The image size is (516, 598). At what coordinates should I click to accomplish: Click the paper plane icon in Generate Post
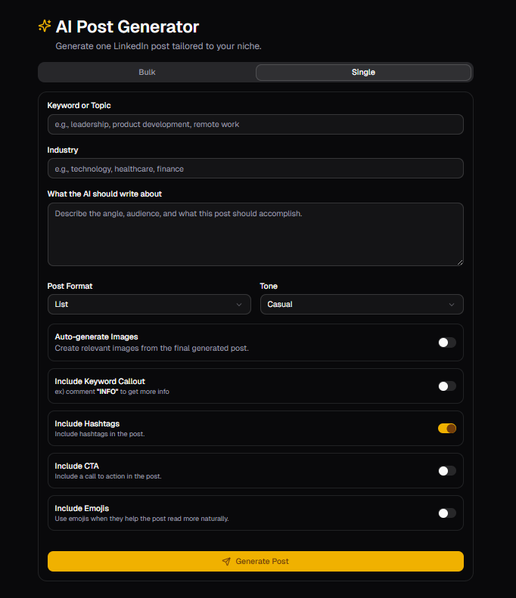coord(226,562)
